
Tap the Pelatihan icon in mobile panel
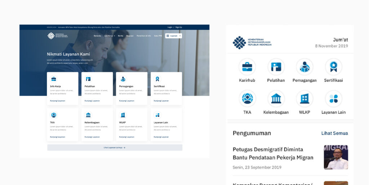276,67
